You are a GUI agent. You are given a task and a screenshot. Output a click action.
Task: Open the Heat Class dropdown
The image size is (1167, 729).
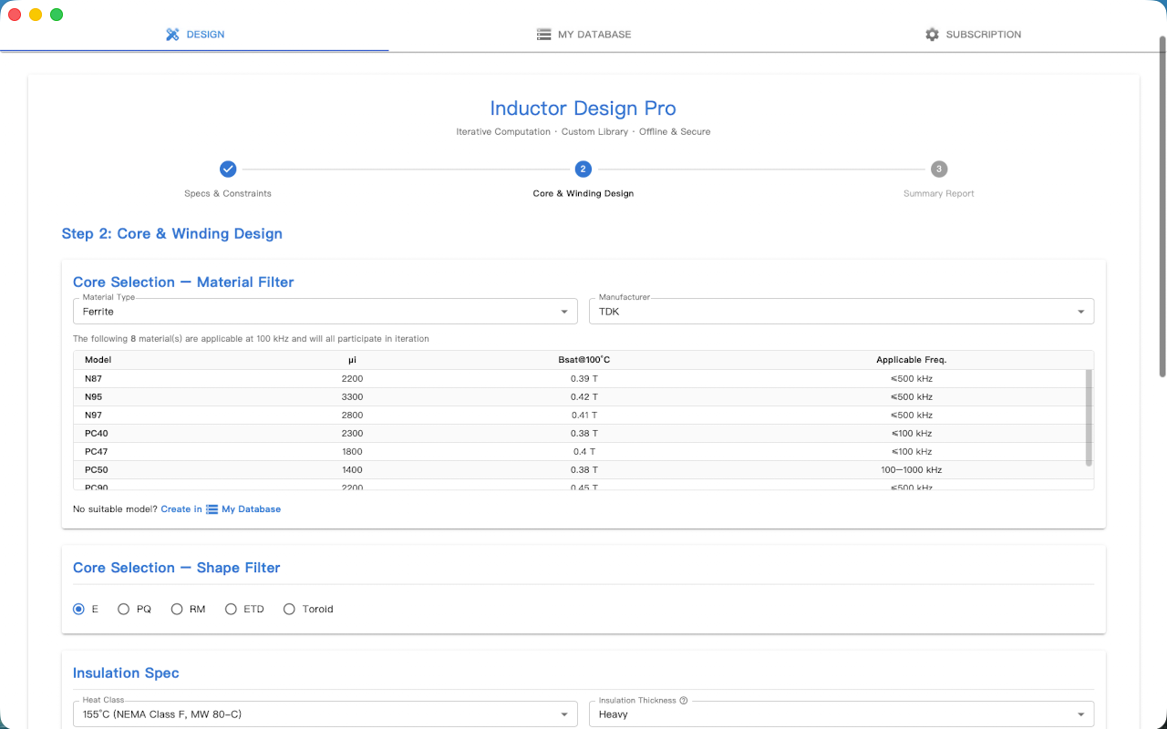coord(325,714)
